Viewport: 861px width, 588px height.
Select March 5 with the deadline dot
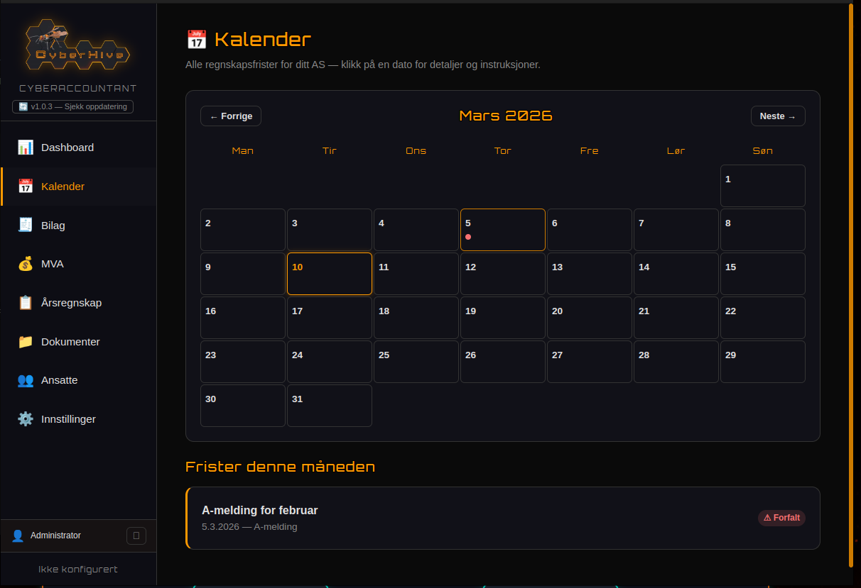click(x=502, y=230)
